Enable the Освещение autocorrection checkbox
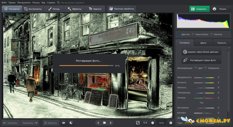This screenshot has width=233, height=127. click(x=205, y=68)
